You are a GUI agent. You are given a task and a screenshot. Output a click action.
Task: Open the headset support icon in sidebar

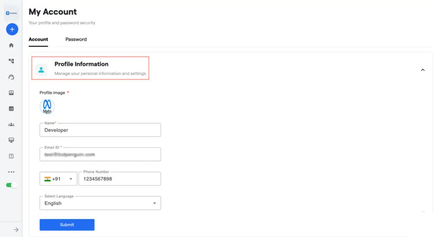[12, 77]
